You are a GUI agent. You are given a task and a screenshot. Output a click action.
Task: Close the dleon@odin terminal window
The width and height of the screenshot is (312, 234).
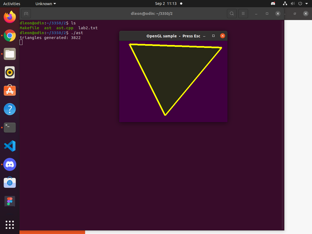coord(278,14)
